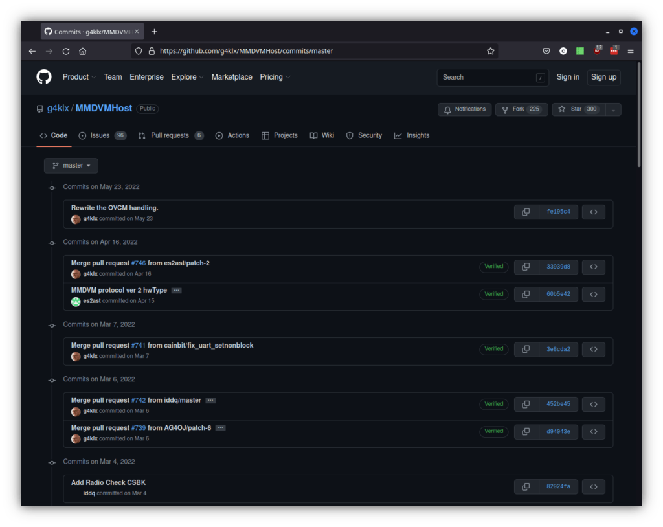
Task: Open tracking protection shield panel
Action: click(x=139, y=51)
